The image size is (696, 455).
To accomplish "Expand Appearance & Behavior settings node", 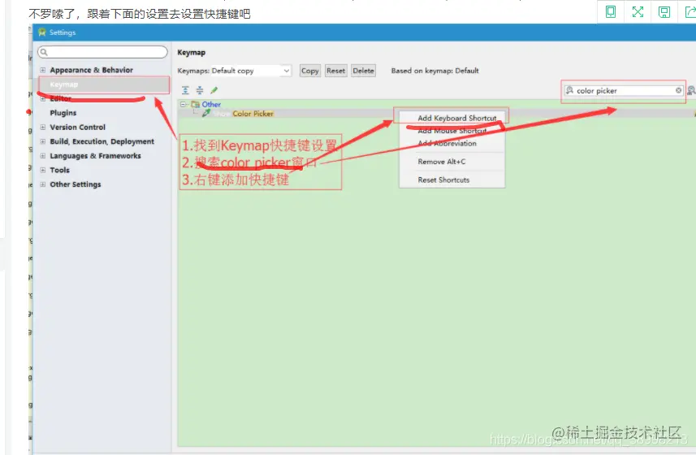I will pos(43,70).
